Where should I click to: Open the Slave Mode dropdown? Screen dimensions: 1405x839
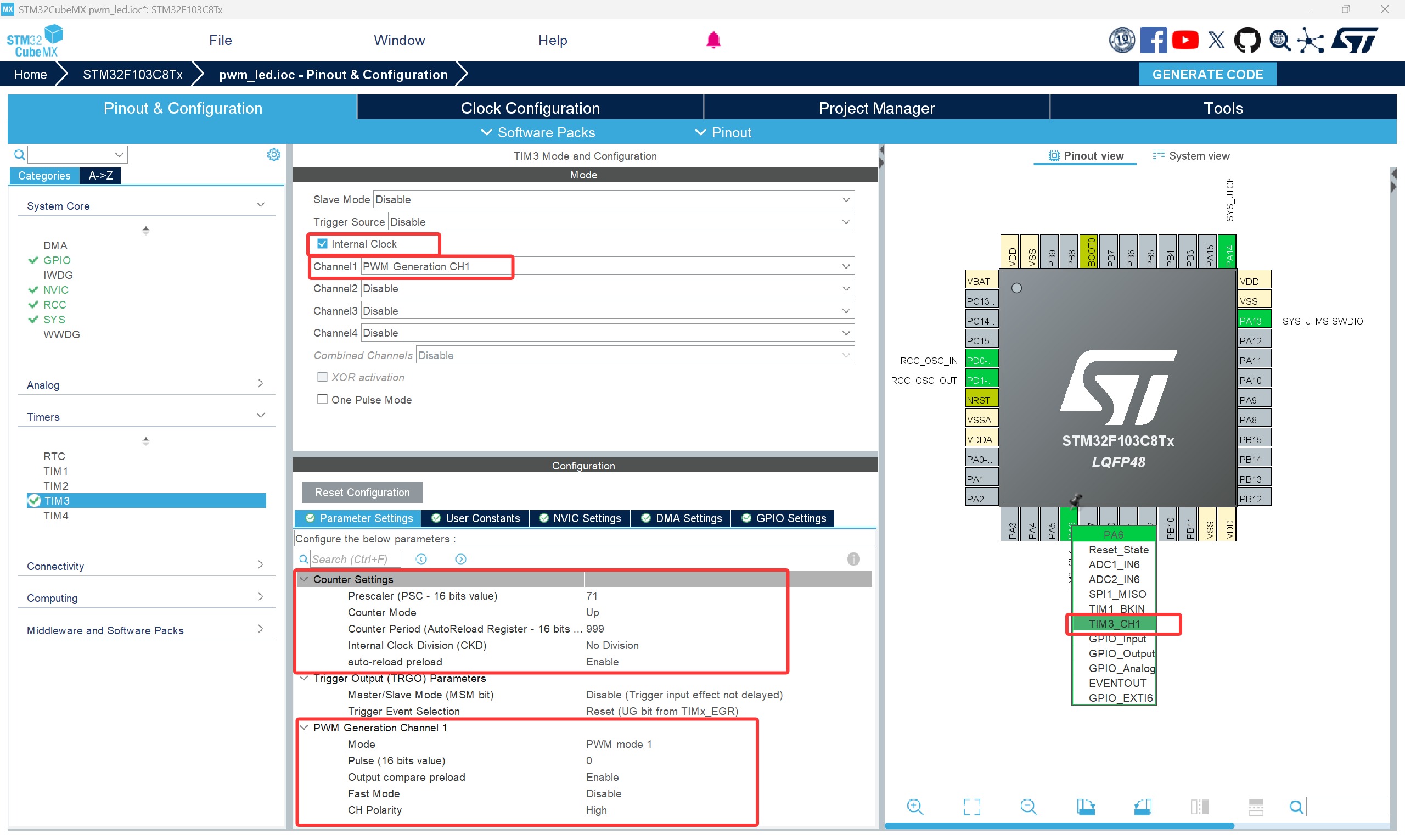point(613,199)
